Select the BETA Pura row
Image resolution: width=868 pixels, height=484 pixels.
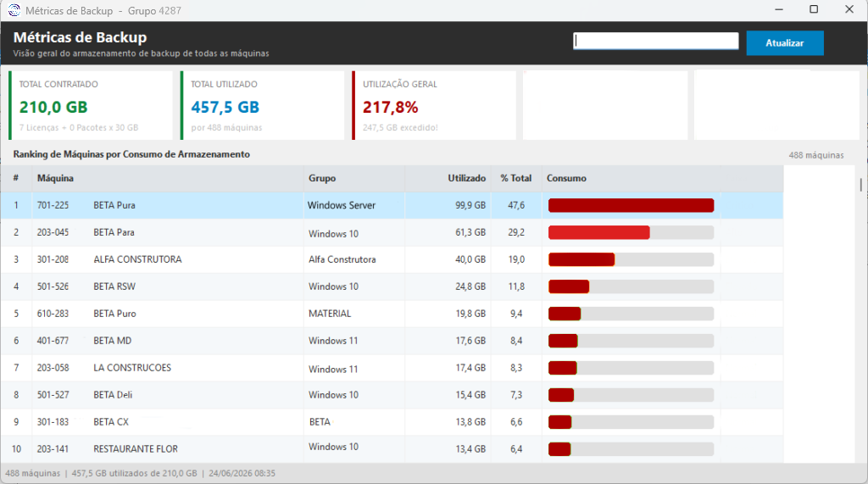coord(392,205)
